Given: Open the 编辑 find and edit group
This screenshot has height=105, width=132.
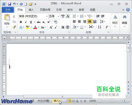Looking at the screenshot, I should point(124,20).
